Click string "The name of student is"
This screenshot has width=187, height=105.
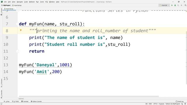click(x=75, y=38)
